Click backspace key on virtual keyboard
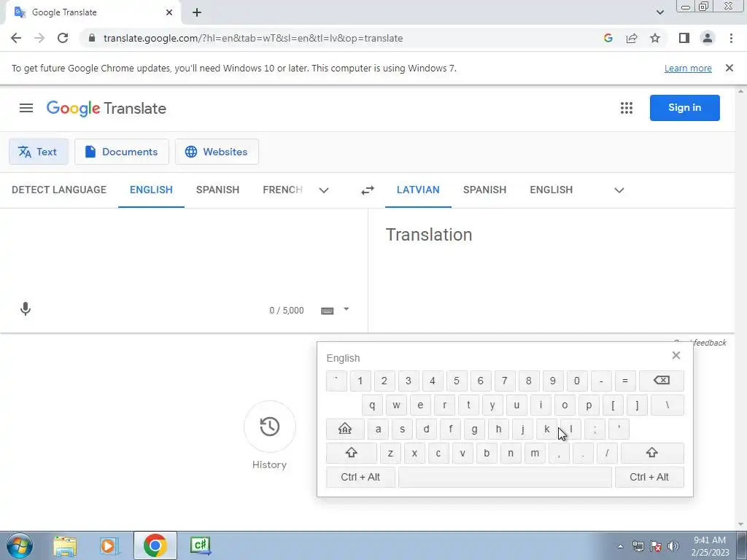This screenshot has height=560, width=747. [x=661, y=381]
